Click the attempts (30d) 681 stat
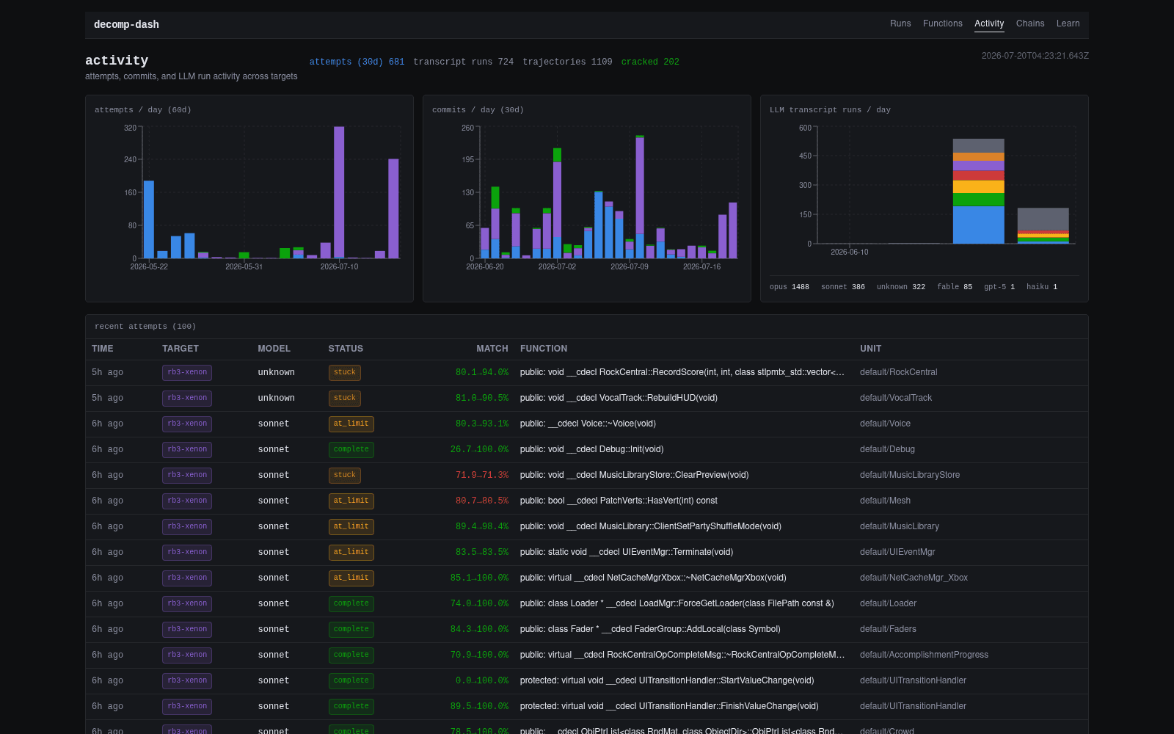This screenshot has height=734, width=1174. pyautogui.click(x=357, y=62)
